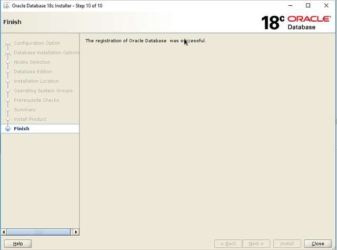337x250 pixels.
Task: Select the Nodes Selection step
Action: pyautogui.click(x=32, y=62)
